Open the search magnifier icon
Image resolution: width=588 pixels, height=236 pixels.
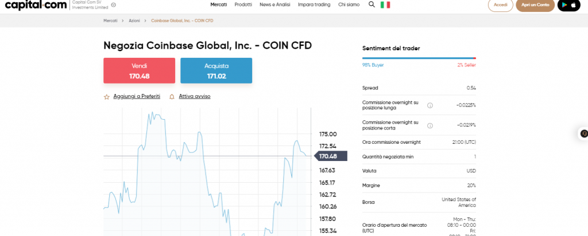(372, 5)
